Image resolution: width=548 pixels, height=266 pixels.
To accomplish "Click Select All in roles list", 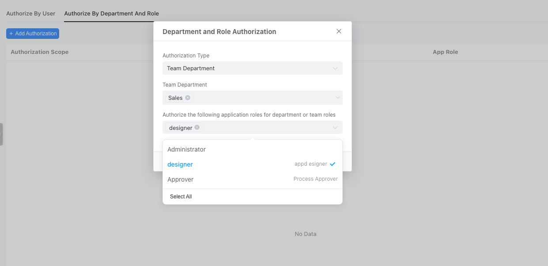I will [x=181, y=197].
